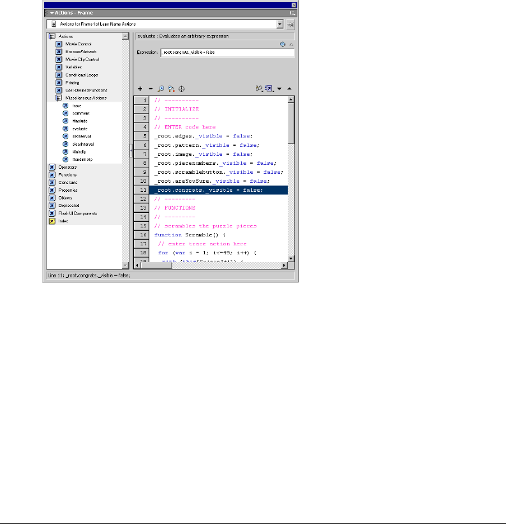
Task: Expand the Printing category
Action: point(59,82)
